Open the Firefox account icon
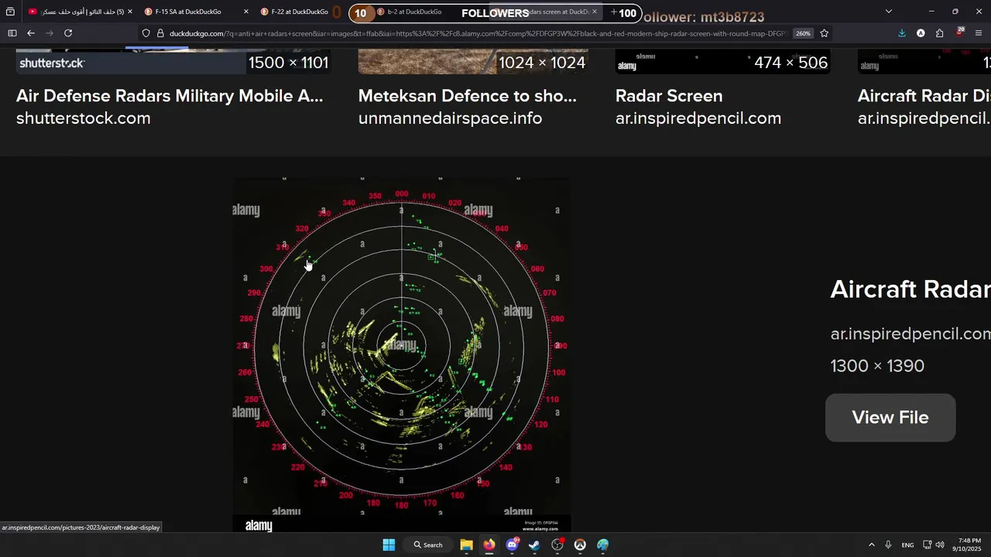Image resolution: width=991 pixels, height=557 pixels. 921,33
